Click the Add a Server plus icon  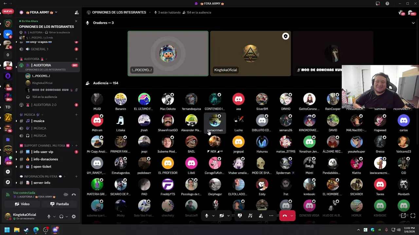coord(8,172)
